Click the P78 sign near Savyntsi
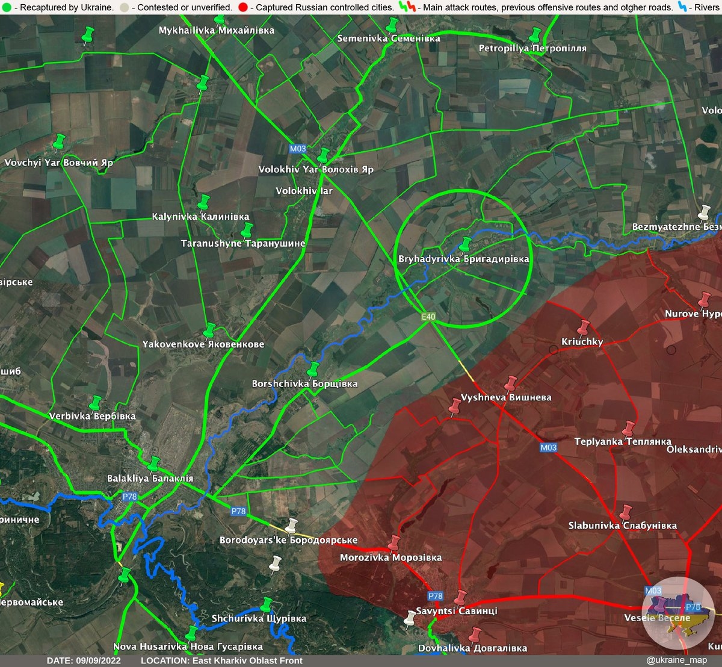This screenshot has height=667, width=722. click(x=436, y=596)
